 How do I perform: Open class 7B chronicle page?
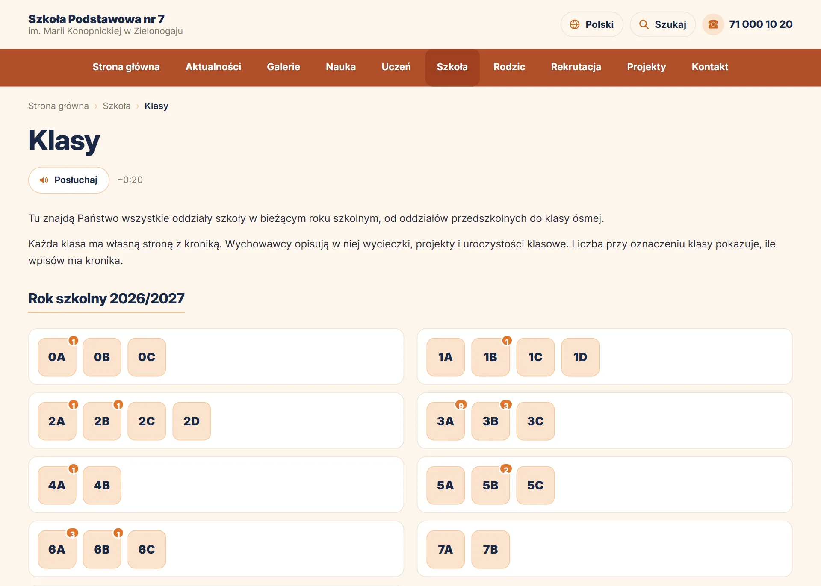click(490, 549)
